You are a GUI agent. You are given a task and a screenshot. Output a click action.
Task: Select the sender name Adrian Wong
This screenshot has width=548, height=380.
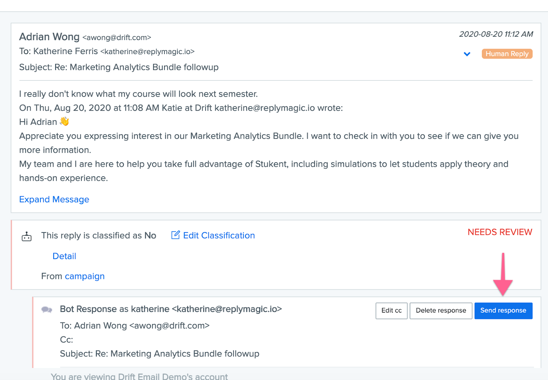(49, 37)
